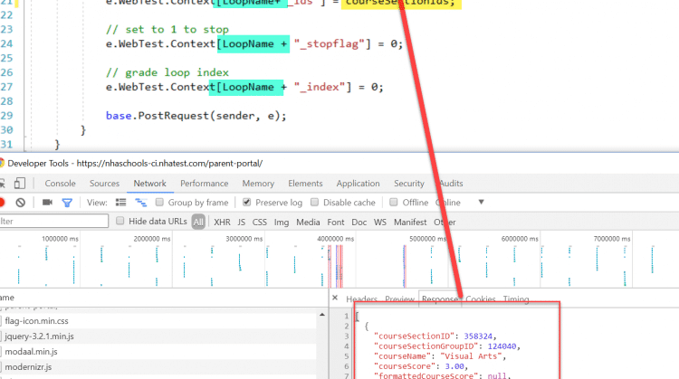Image resolution: width=679 pixels, height=379 pixels.
Task: Switch to the Performance tab
Action: tap(205, 184)
